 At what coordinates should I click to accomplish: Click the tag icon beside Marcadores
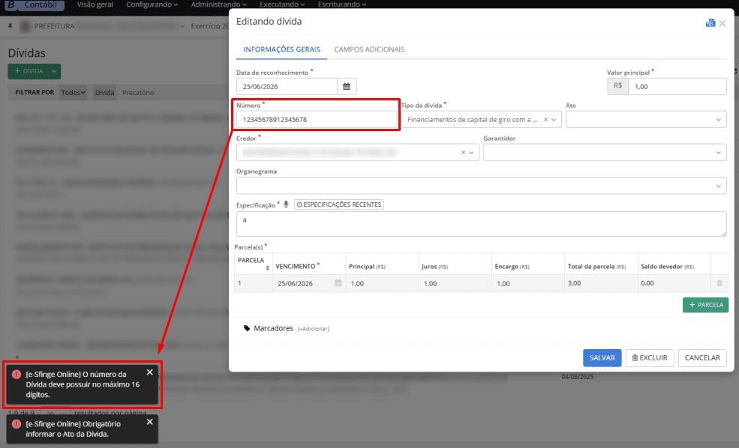tap(247, 328)
